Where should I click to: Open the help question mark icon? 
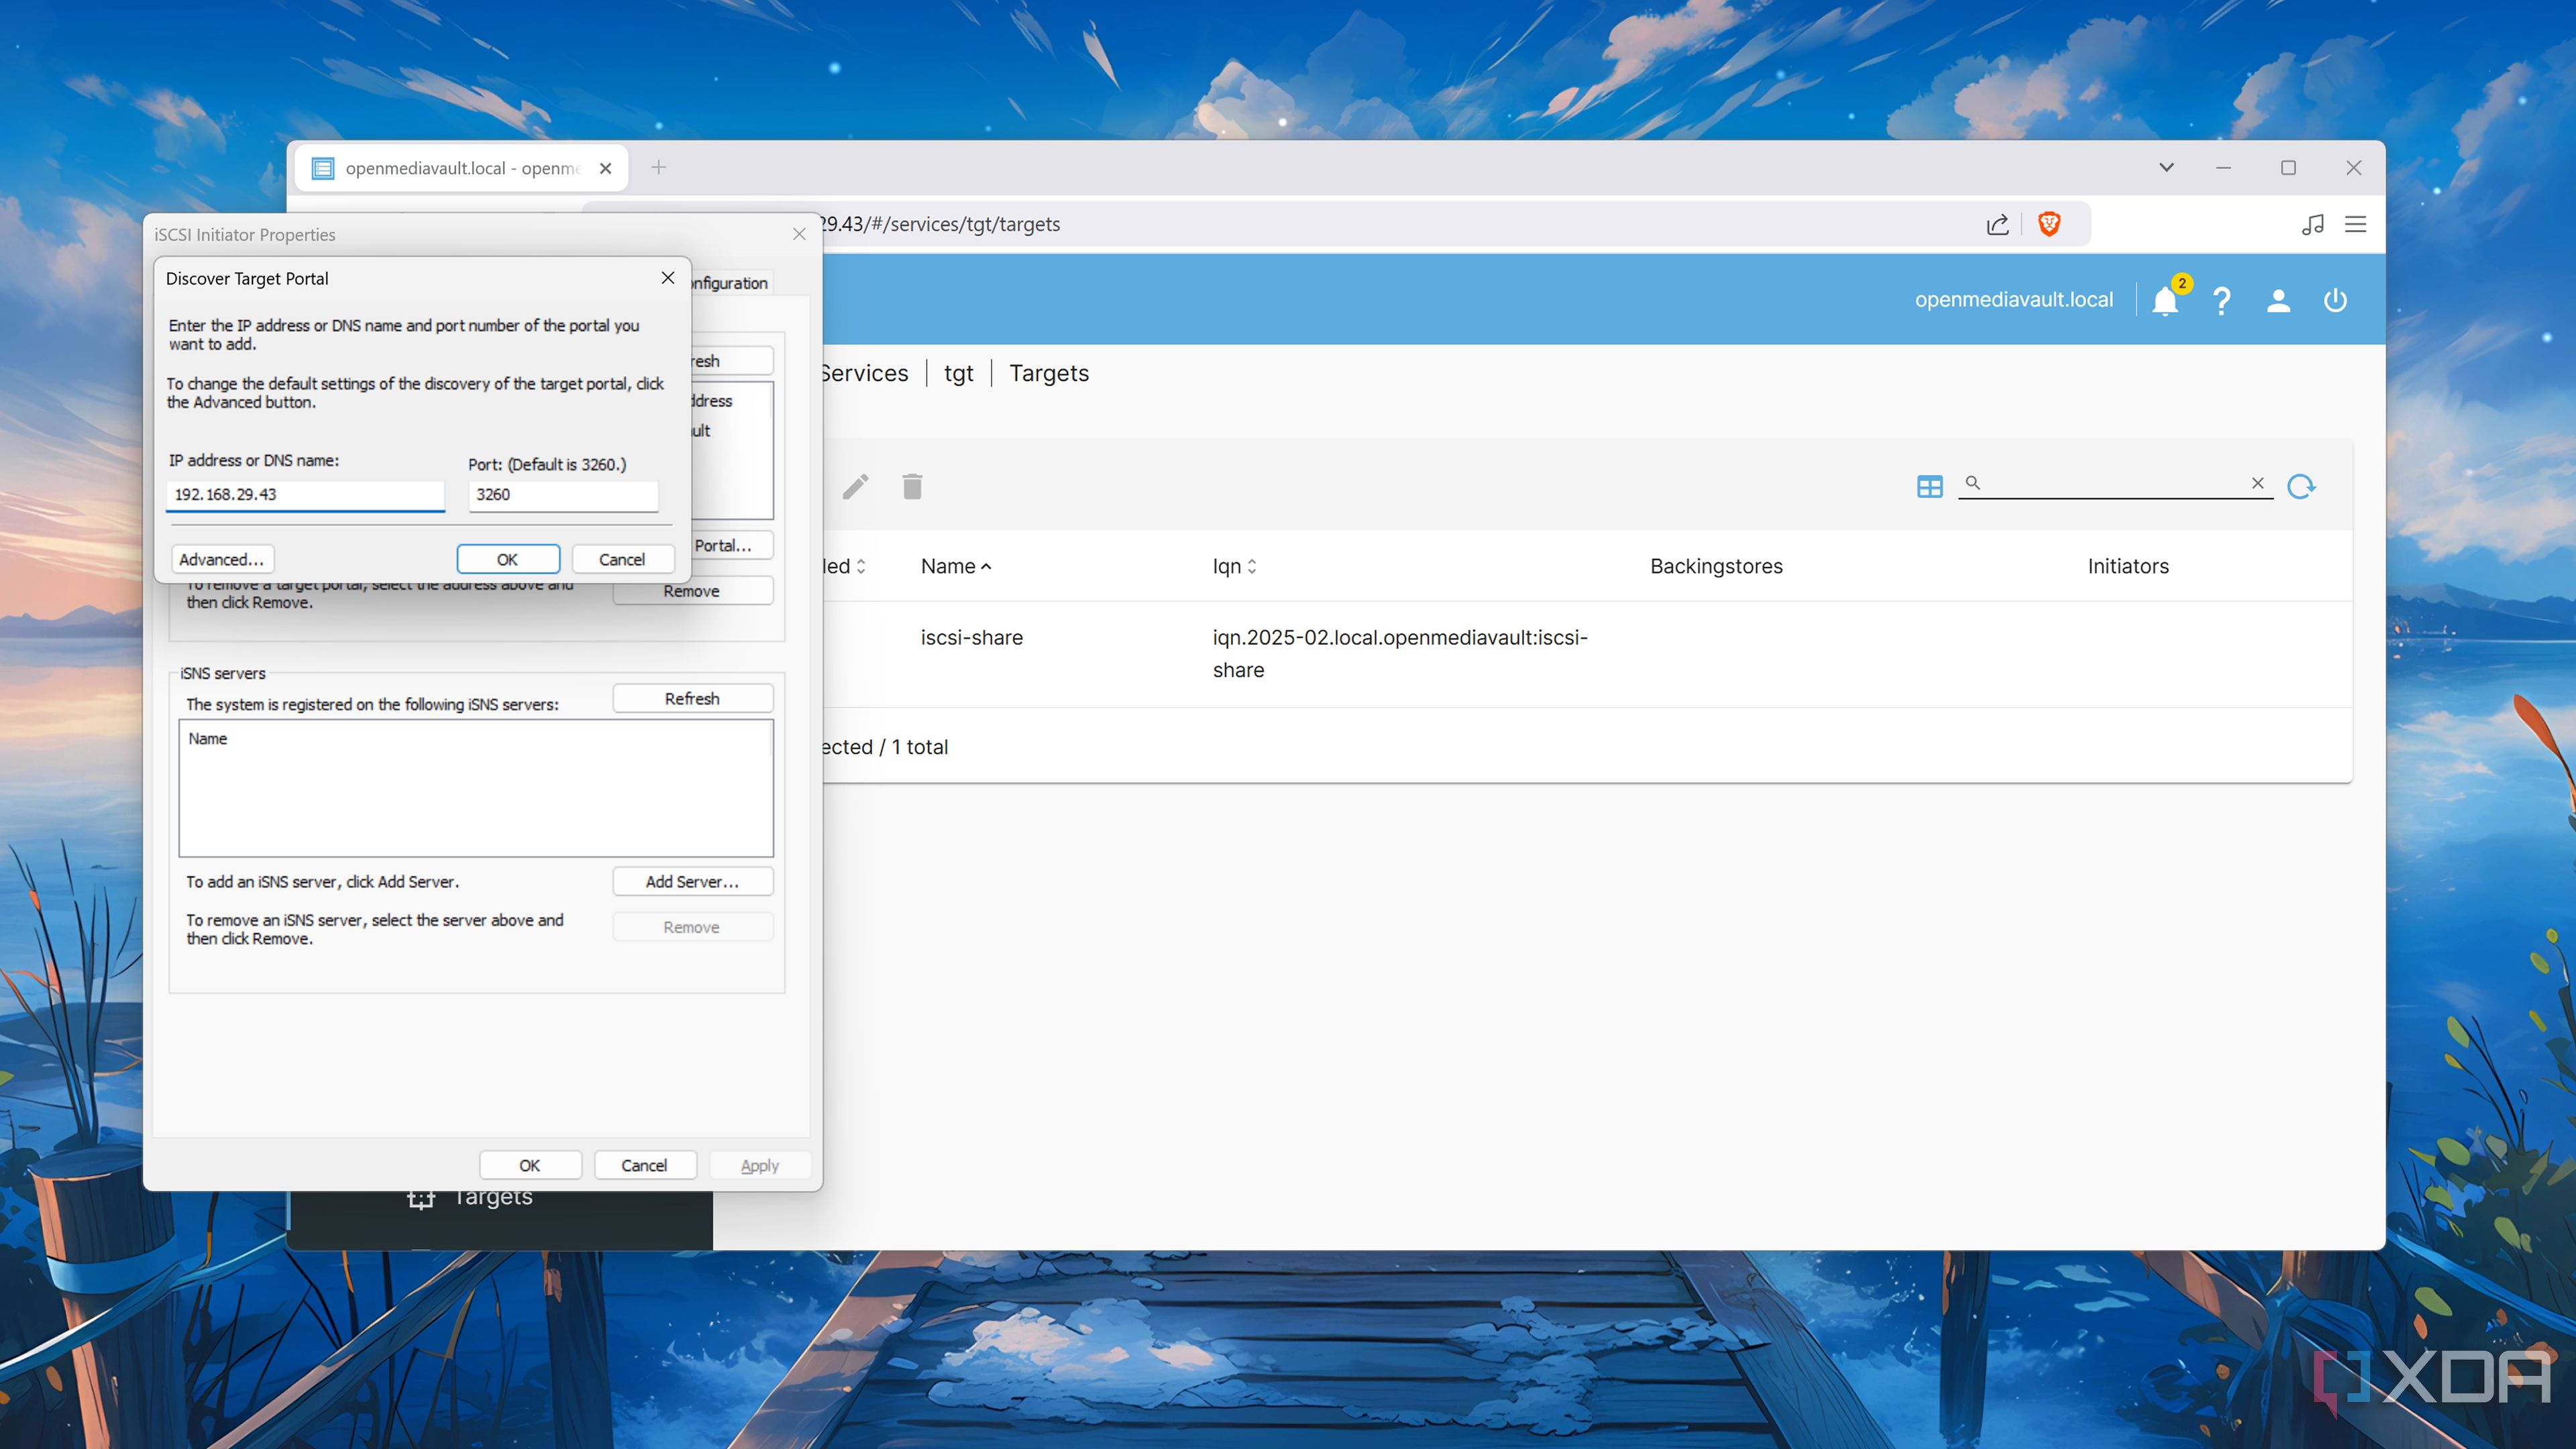[x=2221, y=300]
